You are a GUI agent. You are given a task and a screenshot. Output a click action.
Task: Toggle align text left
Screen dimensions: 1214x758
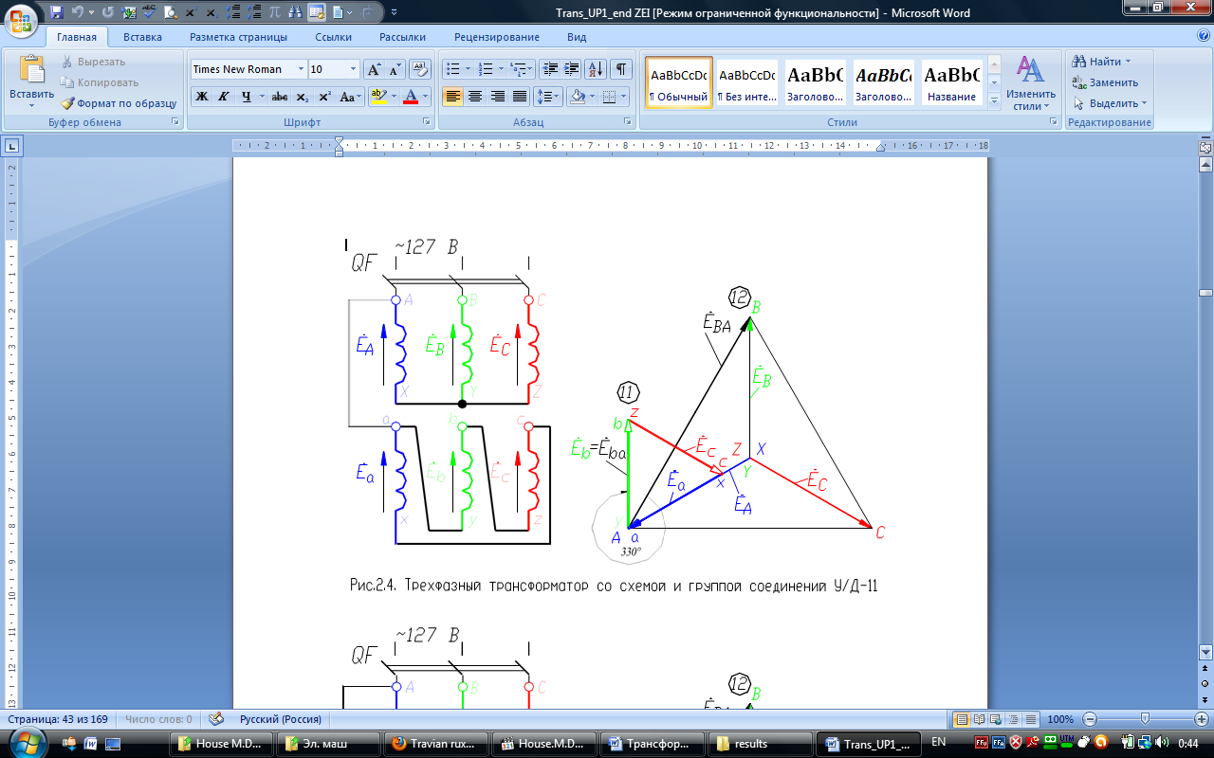[x=452, y=97]
